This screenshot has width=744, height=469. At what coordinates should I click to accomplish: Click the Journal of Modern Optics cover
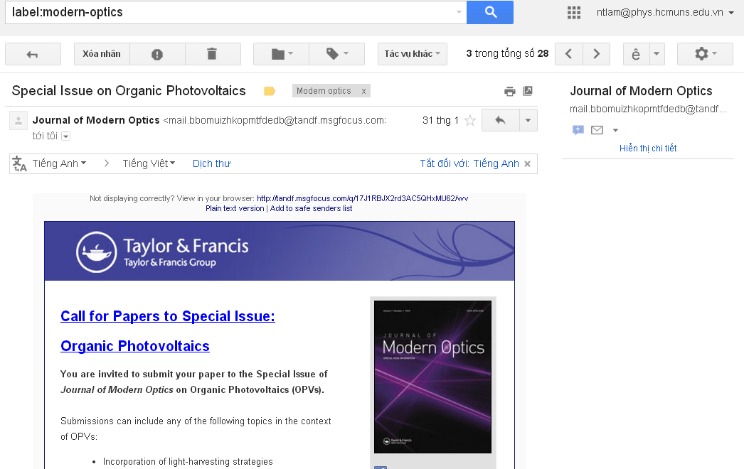click(x=432, y=377)
